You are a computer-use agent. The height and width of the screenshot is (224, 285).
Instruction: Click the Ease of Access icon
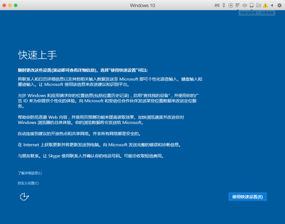pos(24,197)
